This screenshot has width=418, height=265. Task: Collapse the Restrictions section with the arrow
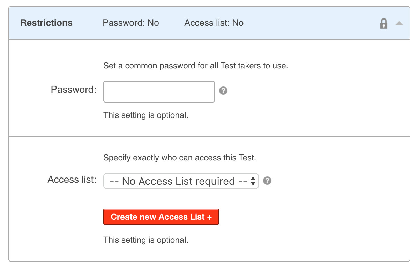(x=399, y=23)
